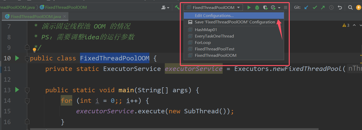Viewport: 362px width, 130px height.
Task: Click the Build project hammer icon
Action: [177, 7]
